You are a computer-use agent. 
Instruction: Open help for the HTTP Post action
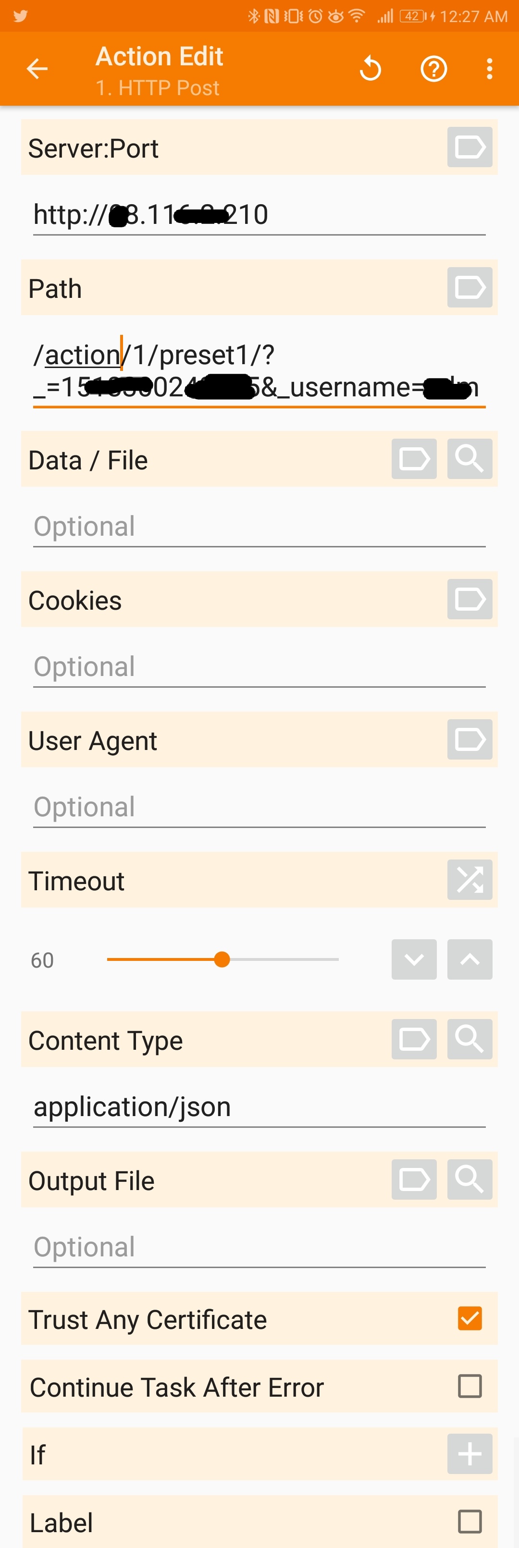coord(432,69)
